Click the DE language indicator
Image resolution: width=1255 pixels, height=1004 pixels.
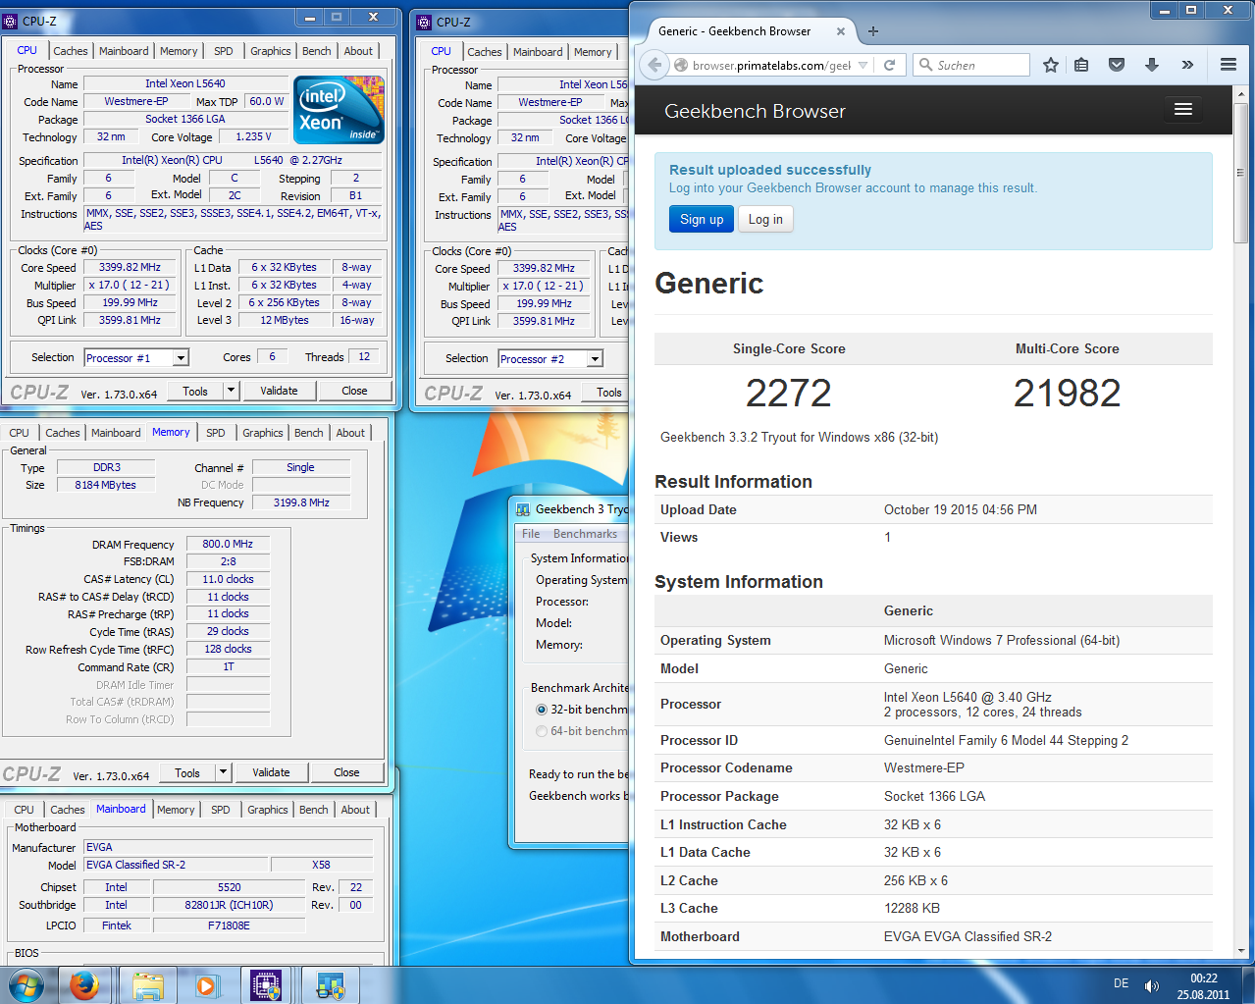[1121, 983]
